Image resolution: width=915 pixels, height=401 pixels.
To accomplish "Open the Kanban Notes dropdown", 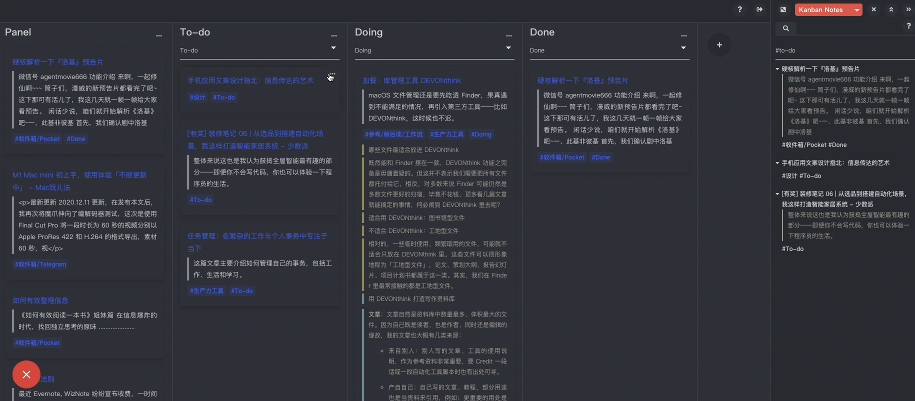I will [x=857, y=10].
